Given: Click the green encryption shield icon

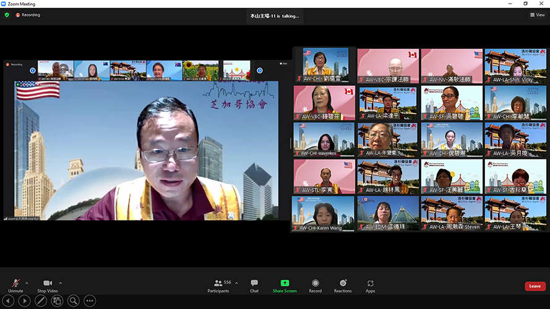Looking at the screenshot, I should (7, 15).
